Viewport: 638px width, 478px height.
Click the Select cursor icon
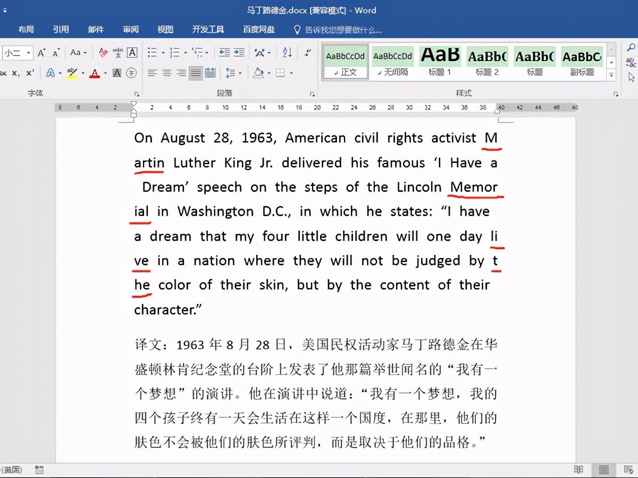(x=631, y=78)
